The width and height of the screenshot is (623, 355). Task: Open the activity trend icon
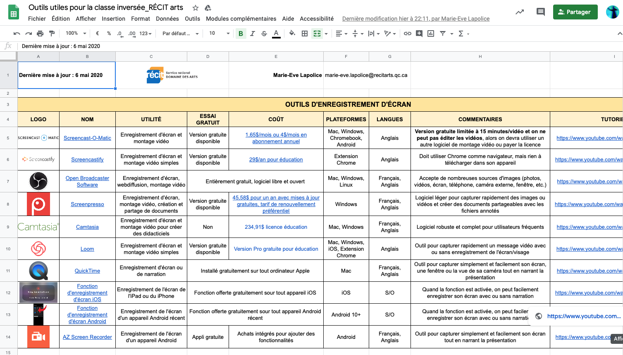(x=520, y=12)
